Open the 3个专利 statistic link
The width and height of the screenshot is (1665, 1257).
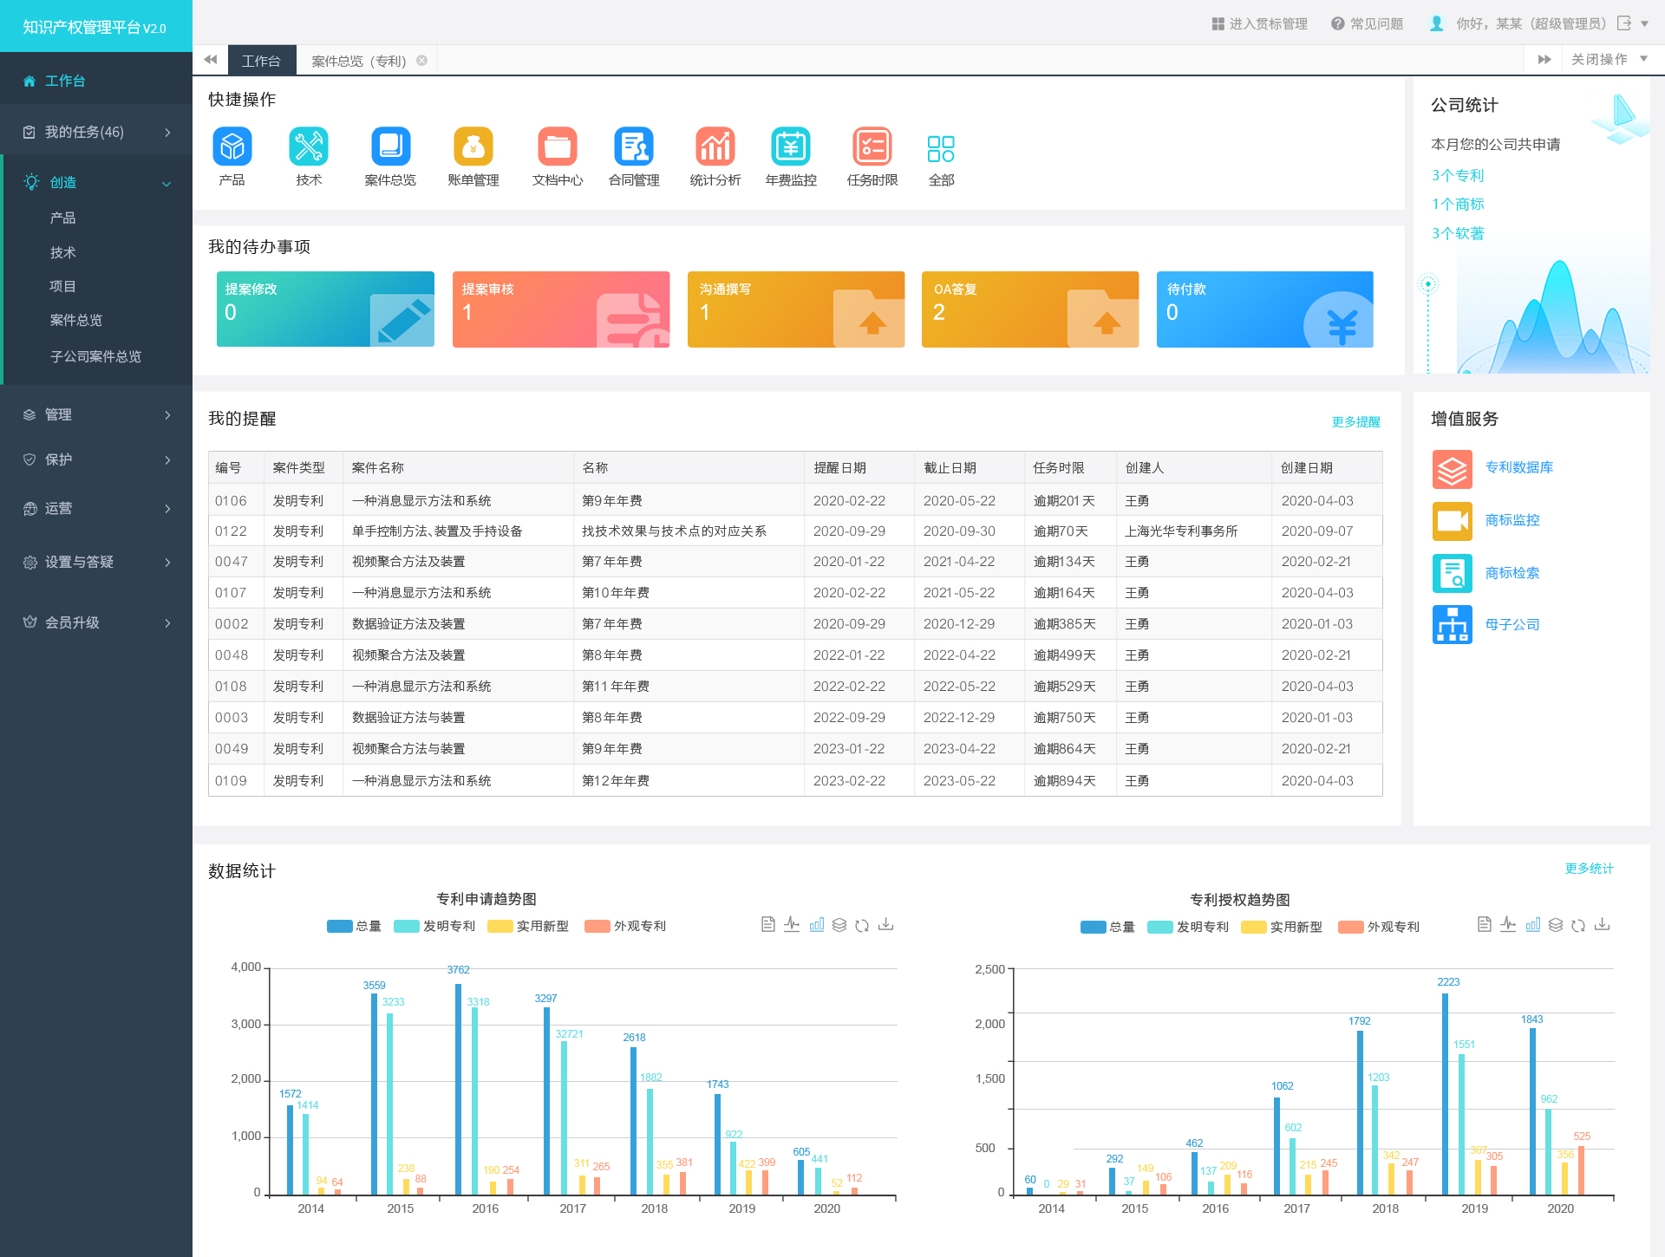[x=1457, y=175]
